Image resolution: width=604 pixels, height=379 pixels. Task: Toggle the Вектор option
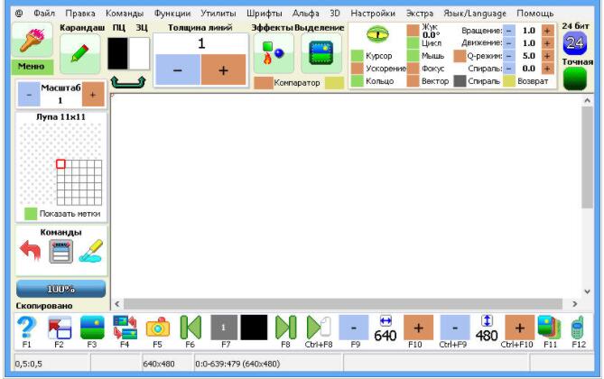[x=413, y=81]
